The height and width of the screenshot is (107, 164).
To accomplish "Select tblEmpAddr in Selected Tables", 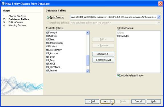I will pyautogui.click(x=123, y=36).
